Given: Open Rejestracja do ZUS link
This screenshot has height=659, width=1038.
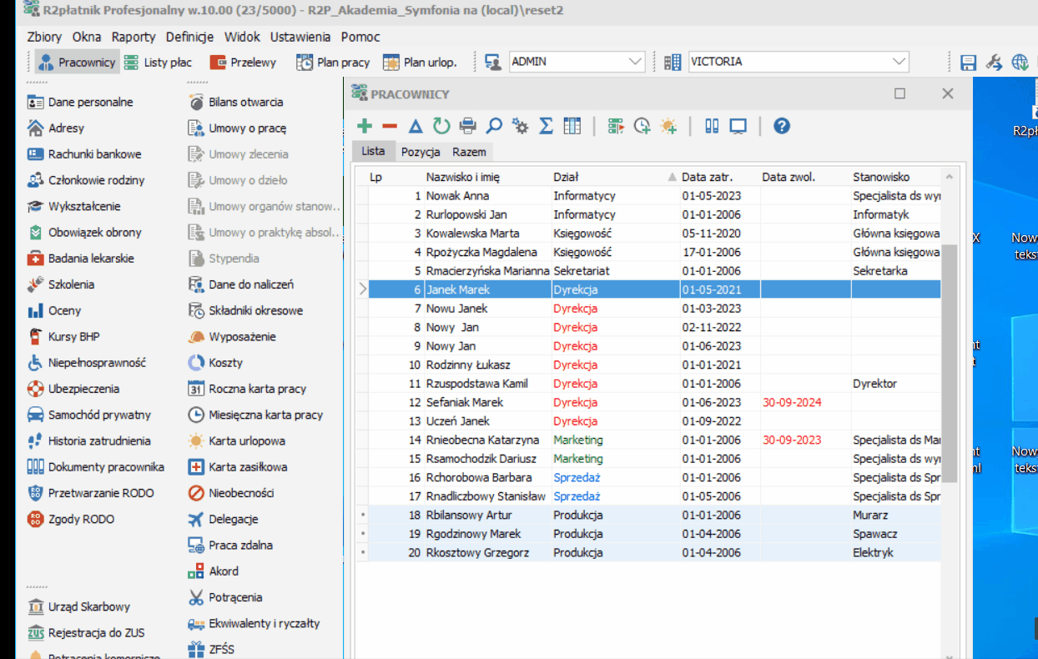Looking at the screenshot, I should [86, 633].
